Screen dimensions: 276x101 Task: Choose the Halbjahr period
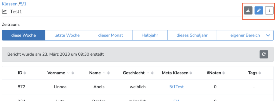point(150,35)
